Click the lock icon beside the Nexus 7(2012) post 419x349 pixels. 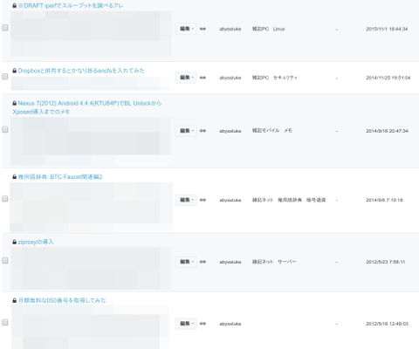[14, 103]
